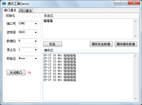Click the 校验位 label
Image resolution: width=142 pixels, height=105 pixels.
(x=11, y=58)
